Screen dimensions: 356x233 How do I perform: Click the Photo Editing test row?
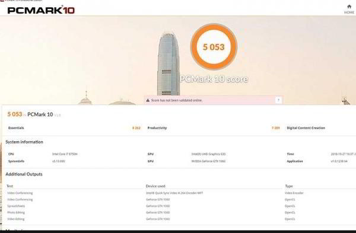180,213
